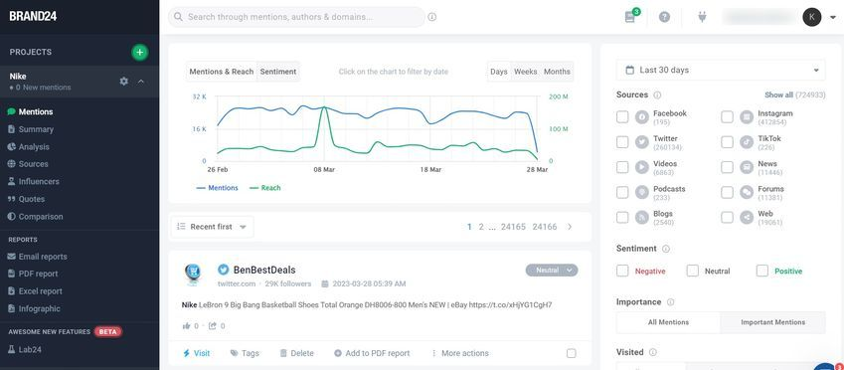Viewport: 844px width, 370px height.
Task: Open the Recent first sort dropdown
Action: coord(212,227)
